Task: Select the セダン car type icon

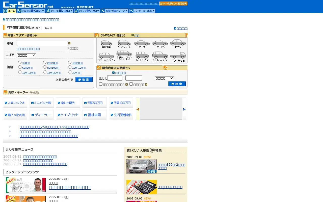Action: (x=178, y=44)
